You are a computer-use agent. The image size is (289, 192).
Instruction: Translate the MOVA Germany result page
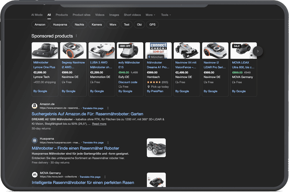90,177
